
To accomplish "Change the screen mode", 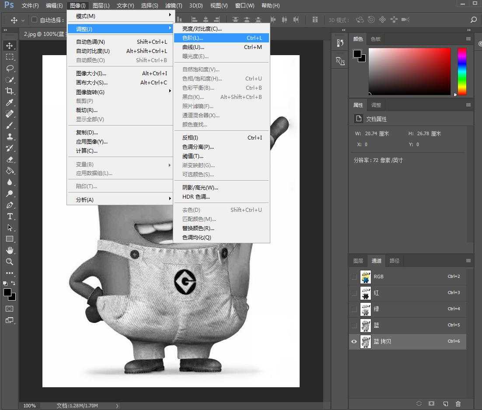I will click(x=10, y=320).
